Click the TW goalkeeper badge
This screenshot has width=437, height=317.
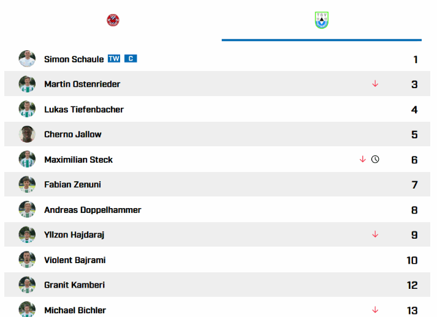[114, 59]
